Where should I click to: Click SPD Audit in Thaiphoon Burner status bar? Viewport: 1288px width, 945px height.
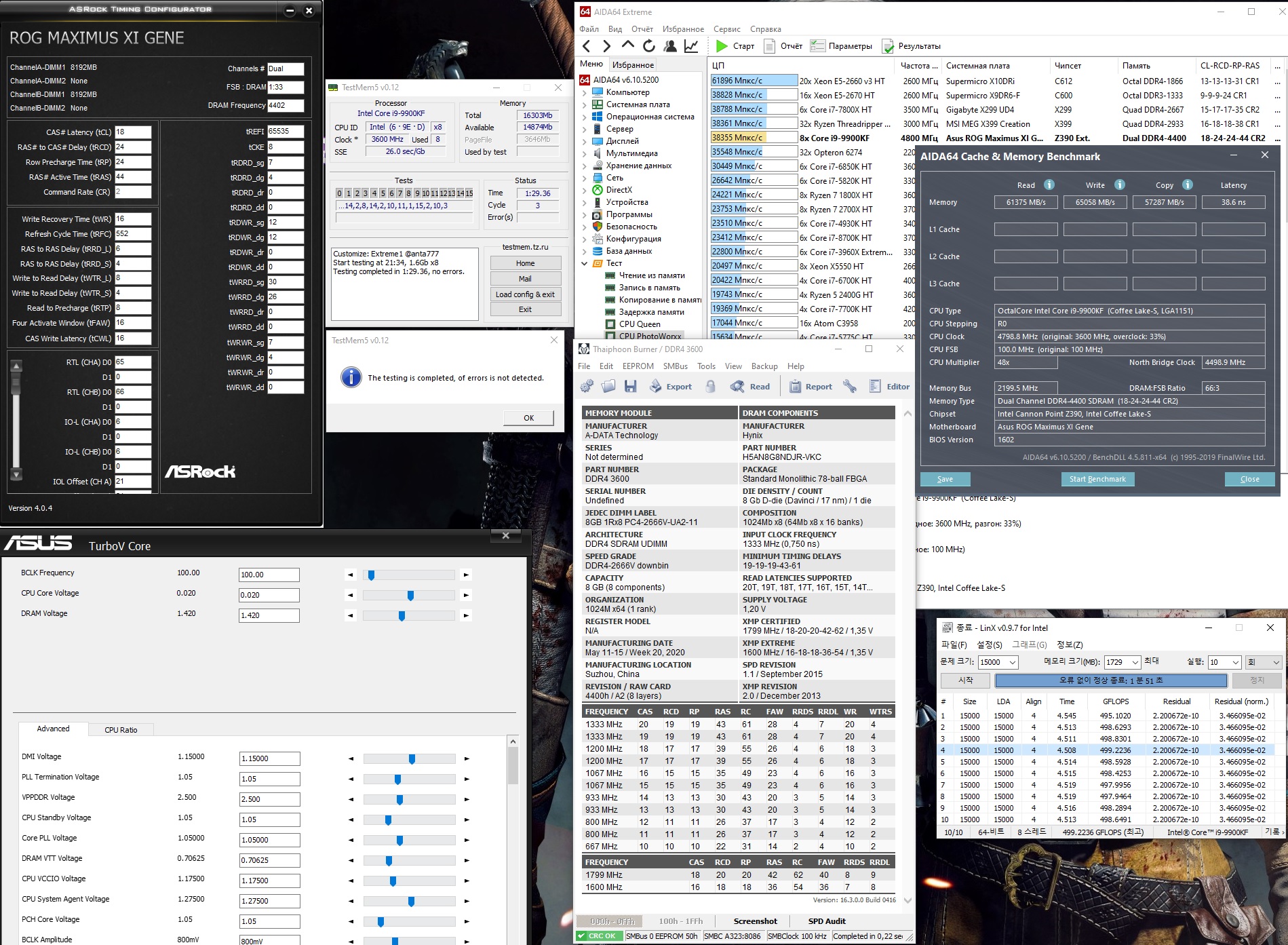[827, 921]
